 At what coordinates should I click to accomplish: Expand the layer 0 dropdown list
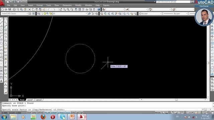pyautogui.click(x=86, y=14)
